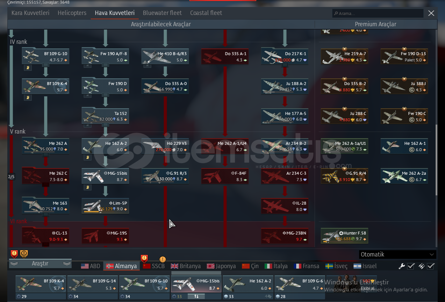
Task: Expand the Bf 109 K-4 group fold marker
Action: (28, 97)
